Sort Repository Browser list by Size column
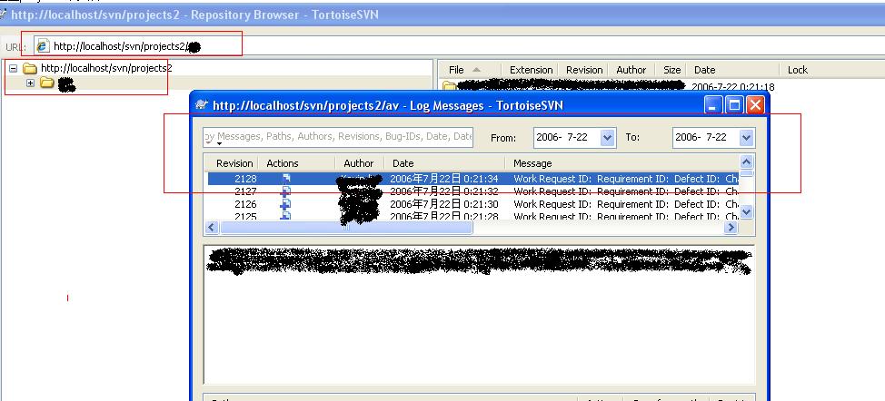The width and height of the screenshot is (885, 401). coord(671,70)
